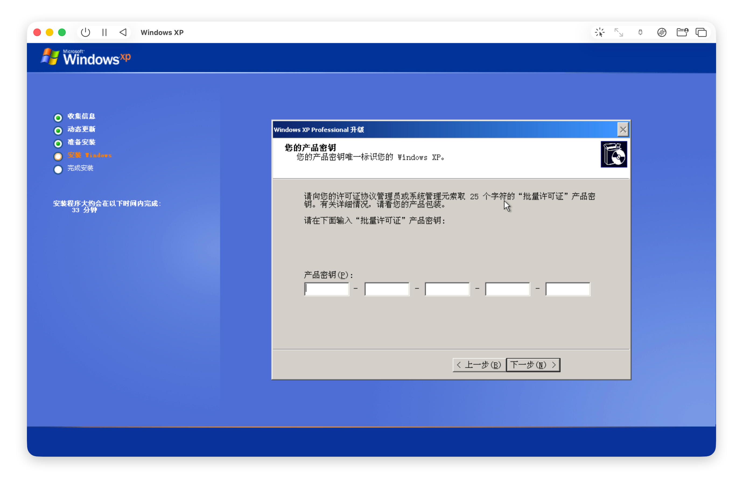Viewport: 743px width, 489px height.
Task: Click the fifth product key field
Action: coord(567,289)
